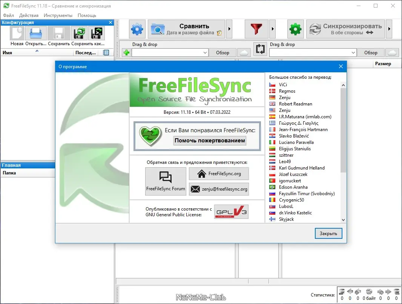This screenshot has width=402, height=304.
Task: Swap sides with the center arrows icon
Action: 260,49
